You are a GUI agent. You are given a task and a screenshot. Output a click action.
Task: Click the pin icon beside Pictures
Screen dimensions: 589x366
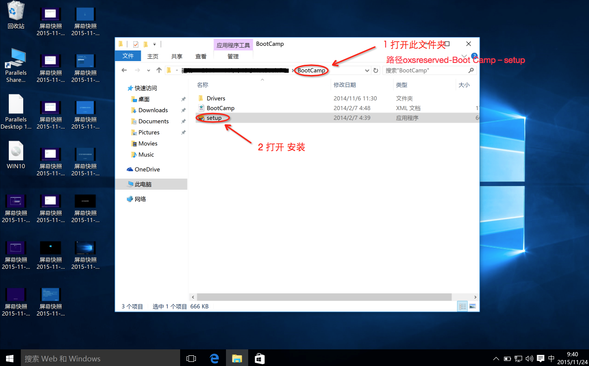coord(183,132)
